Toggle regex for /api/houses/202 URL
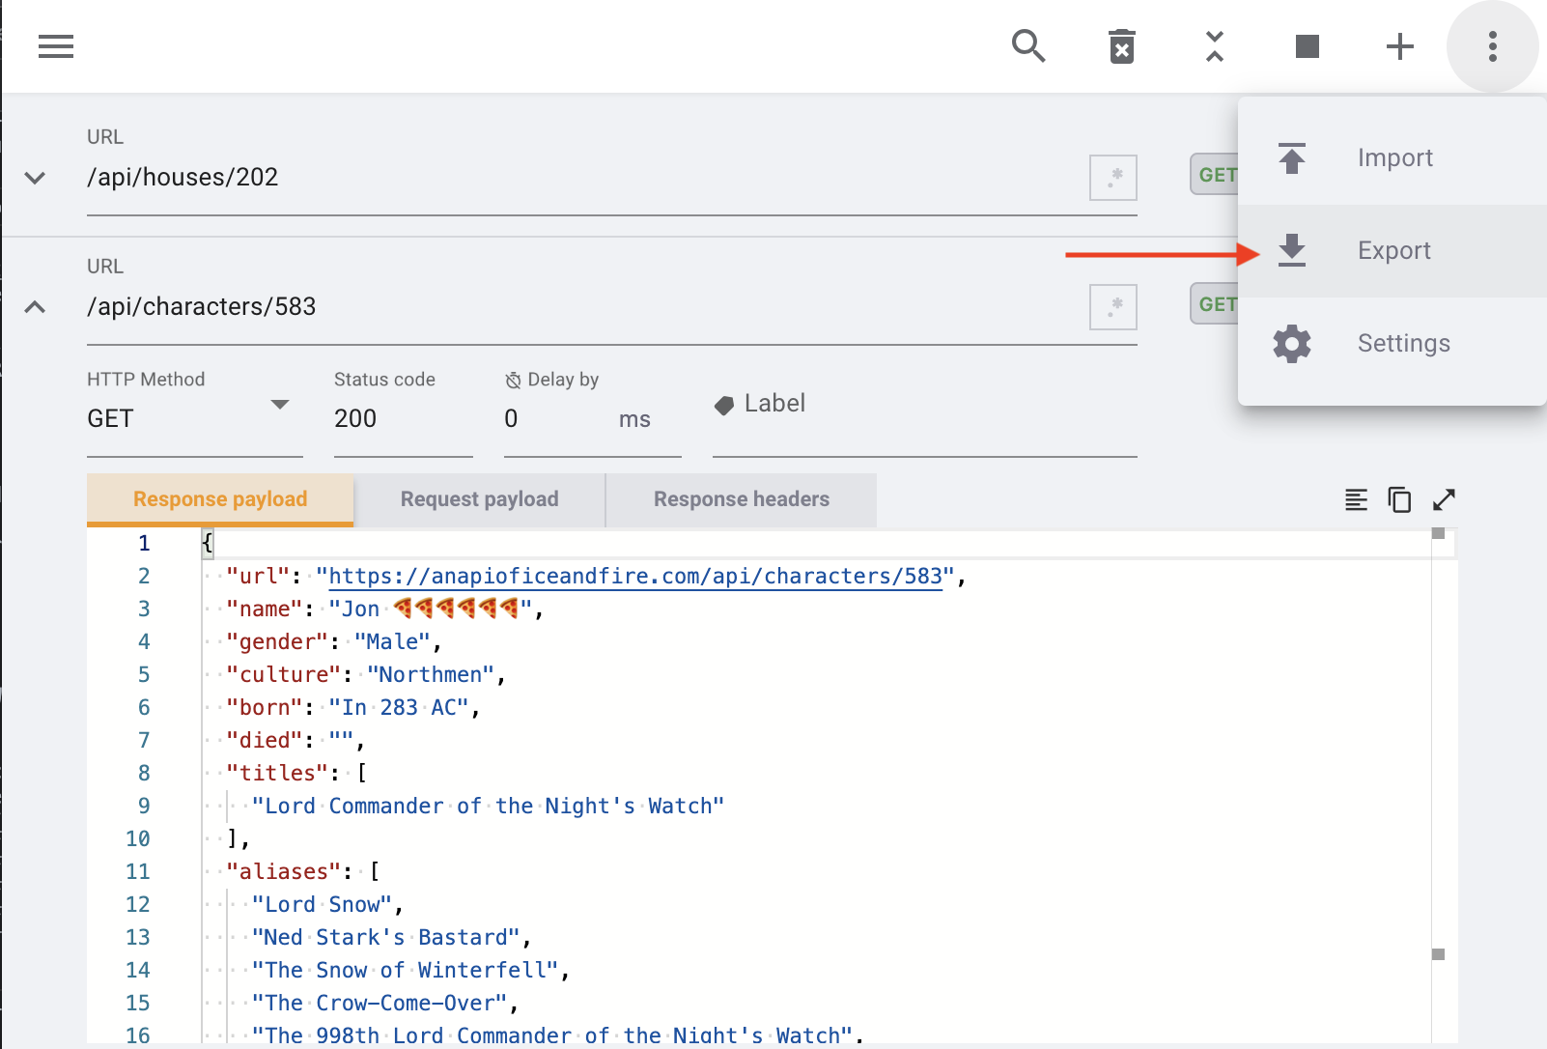Screen dimensions: 1547x1049 click(x=1112, y=178)
